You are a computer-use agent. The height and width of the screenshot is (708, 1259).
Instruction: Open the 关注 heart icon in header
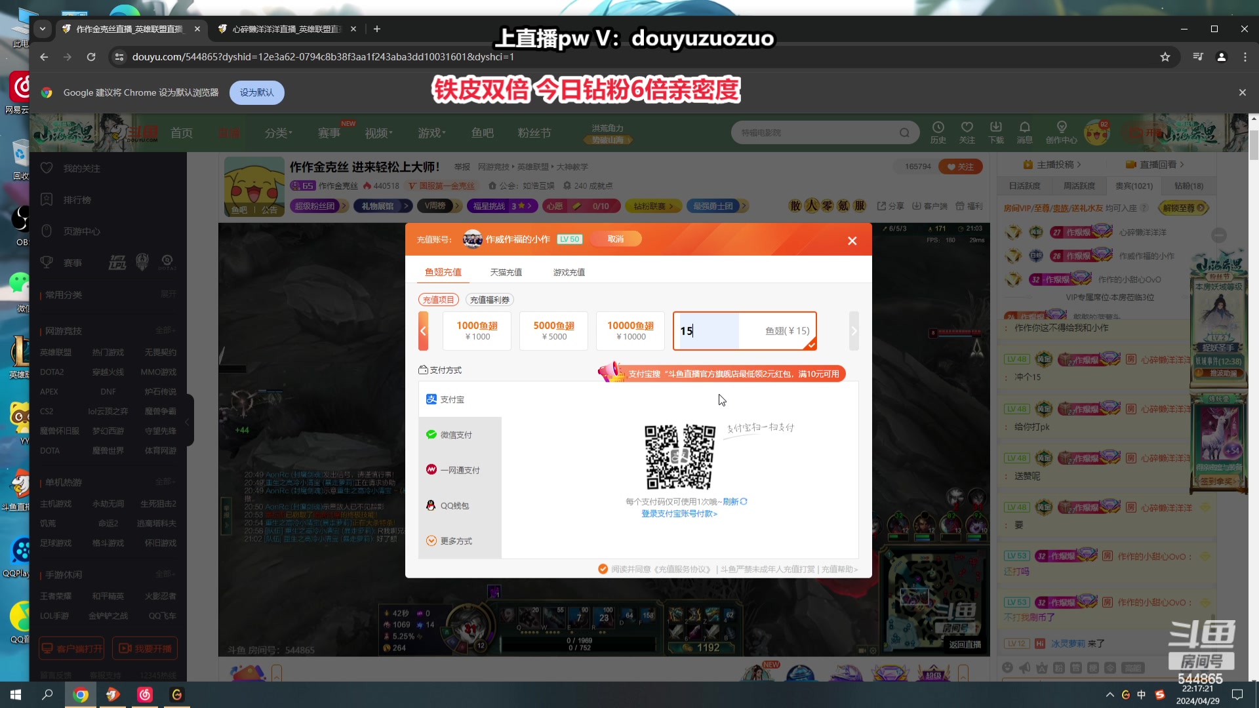pyautogui.click(x=967, y=132)
